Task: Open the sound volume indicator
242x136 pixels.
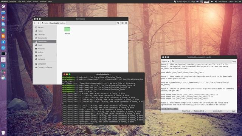Action: [216, 2]
